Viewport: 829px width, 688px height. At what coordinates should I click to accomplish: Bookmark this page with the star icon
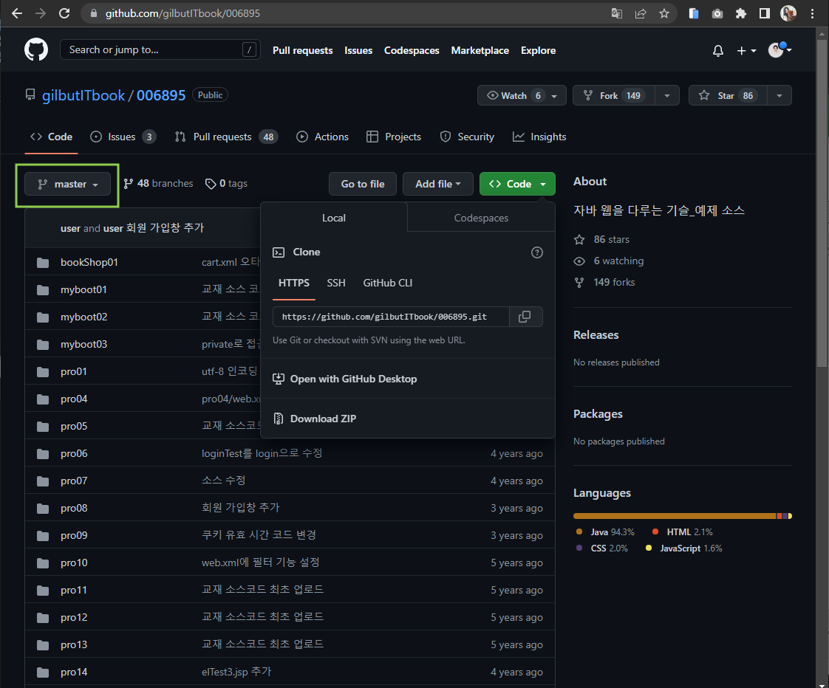pyautogui.click(x=664, y=13)
